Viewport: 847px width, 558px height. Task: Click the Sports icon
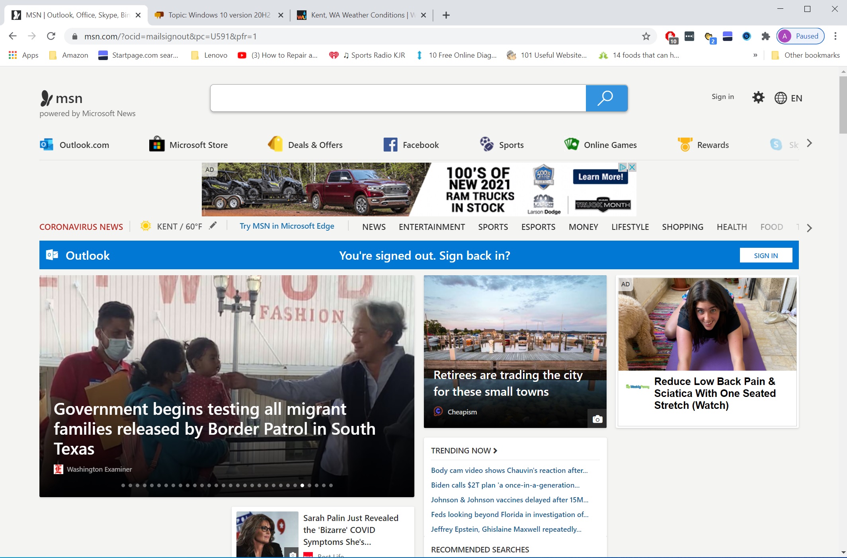click(x=486, y=144)
